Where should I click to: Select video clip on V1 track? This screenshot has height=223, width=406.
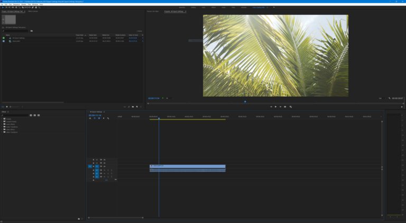pos(188,166)
